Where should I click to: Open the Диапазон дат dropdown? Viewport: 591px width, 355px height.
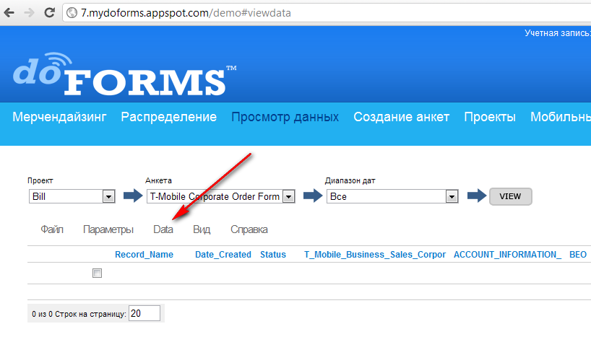tap(392, 196)
